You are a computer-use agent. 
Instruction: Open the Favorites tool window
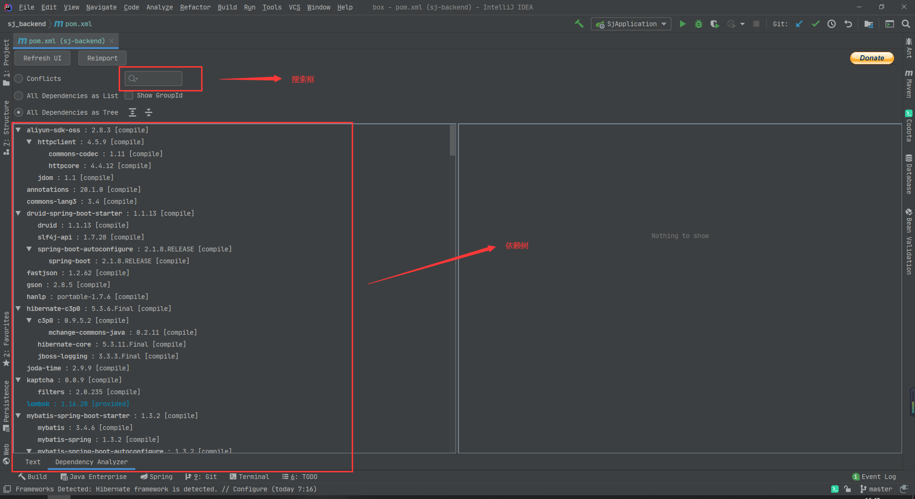tap(6, 339)
